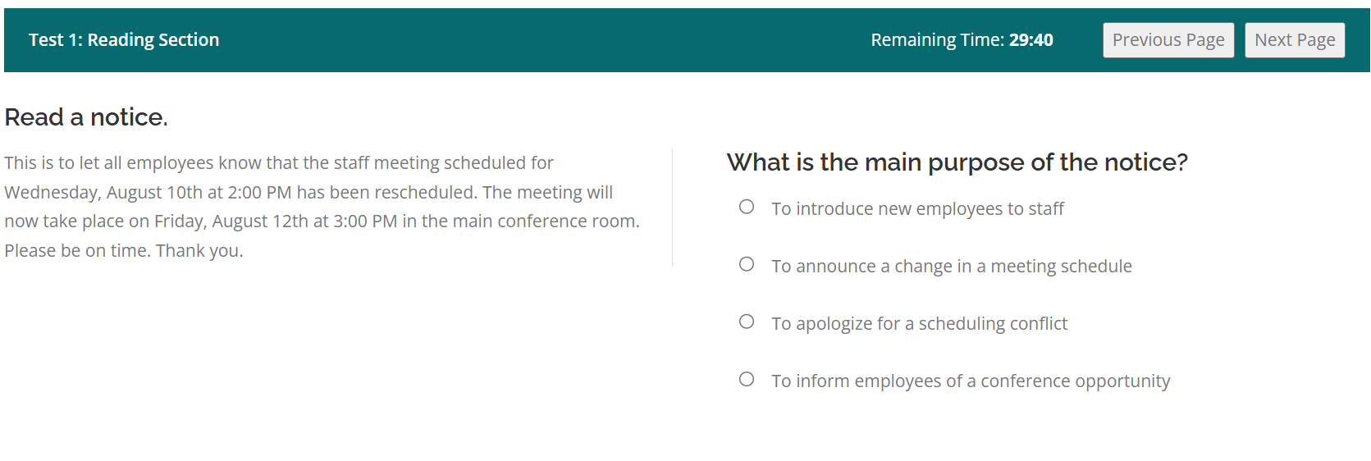Return to the Previous Page
1371x461 pixels.
(x=1168, y=40)
